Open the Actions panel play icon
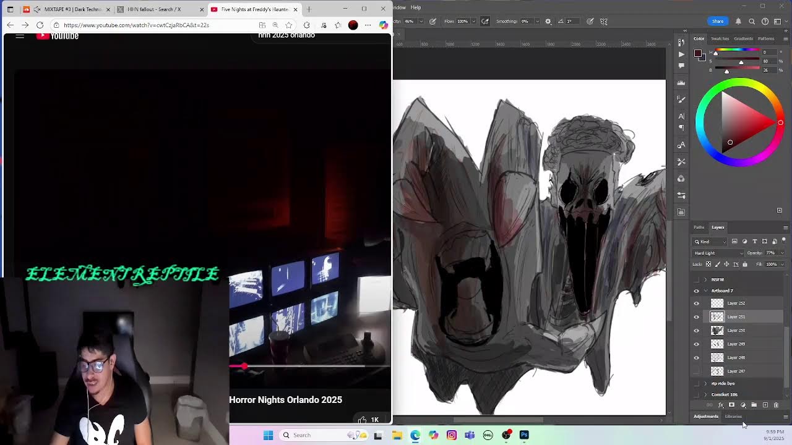 [x=681, y=54]
